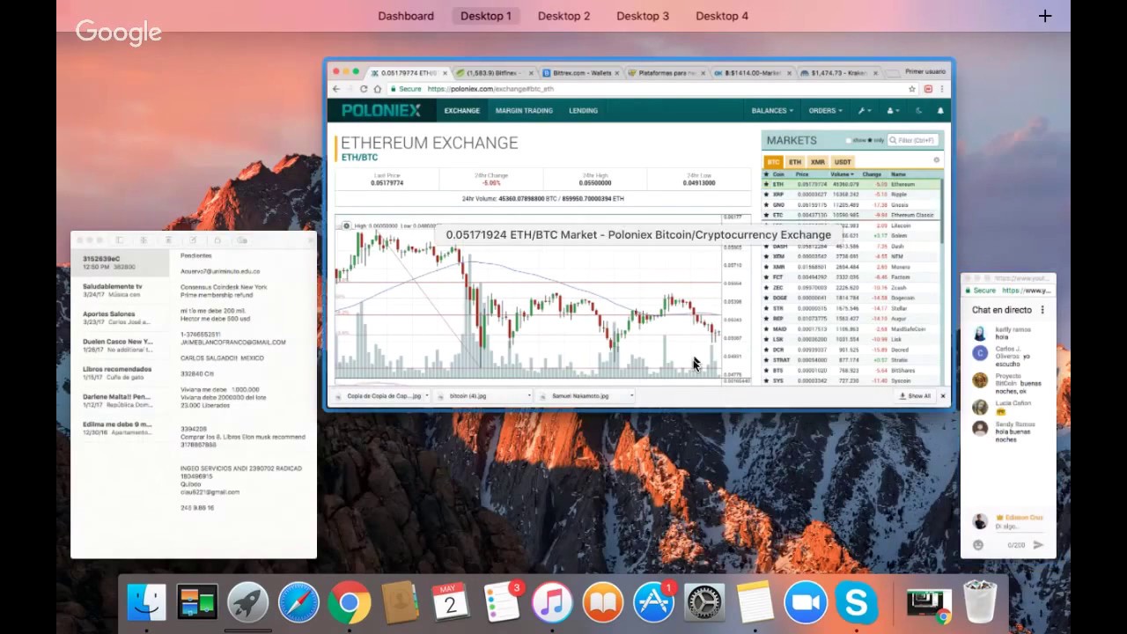This screenshot has height=634, width=1127.
Task: Open App Store from the Dock
Action: click(654, 603)
